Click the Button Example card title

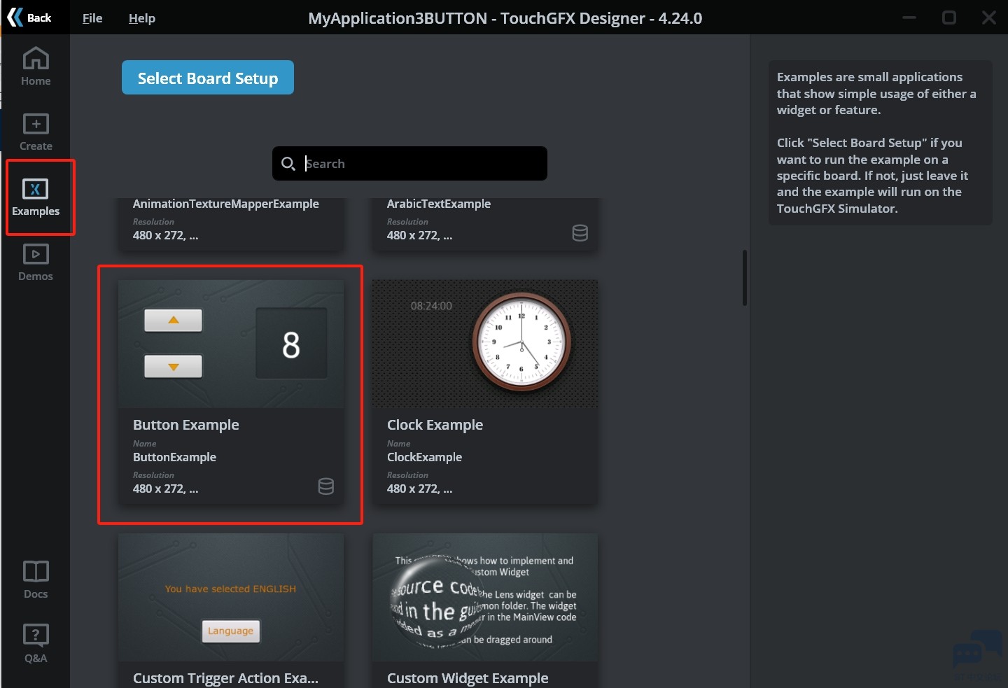[186, 425]
